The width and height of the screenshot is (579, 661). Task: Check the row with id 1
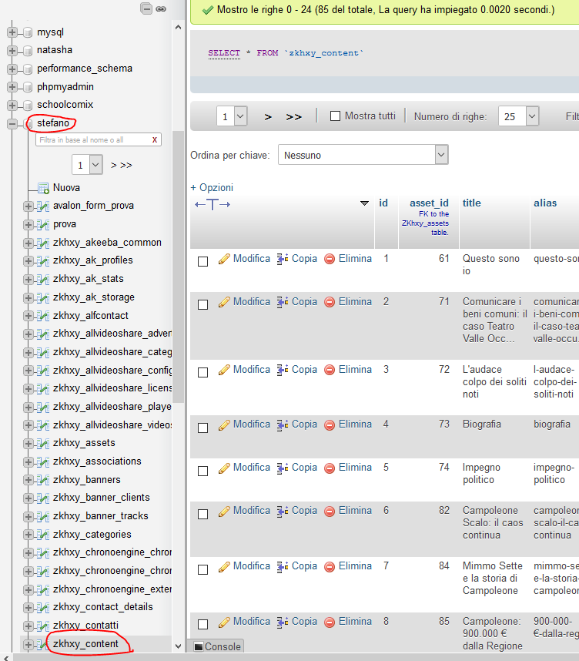[203, 261]
